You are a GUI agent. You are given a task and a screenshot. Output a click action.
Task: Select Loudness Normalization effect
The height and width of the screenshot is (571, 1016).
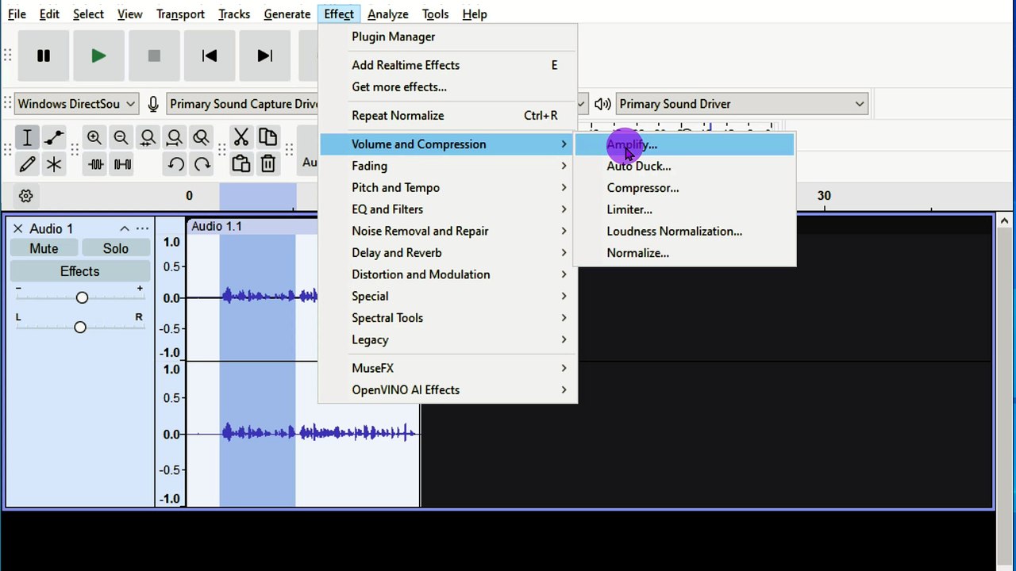(x=684, y=232)
